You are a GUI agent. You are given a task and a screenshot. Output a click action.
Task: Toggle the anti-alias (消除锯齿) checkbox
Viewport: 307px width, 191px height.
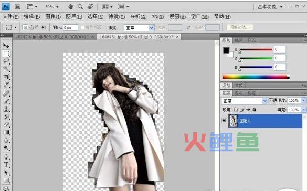82,27
